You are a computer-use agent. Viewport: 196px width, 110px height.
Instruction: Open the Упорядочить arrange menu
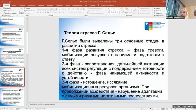tap(127, 10)
